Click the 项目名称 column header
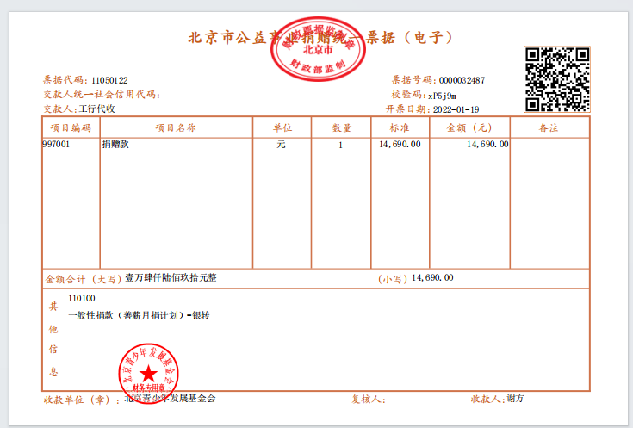 (x=176, y=127)
